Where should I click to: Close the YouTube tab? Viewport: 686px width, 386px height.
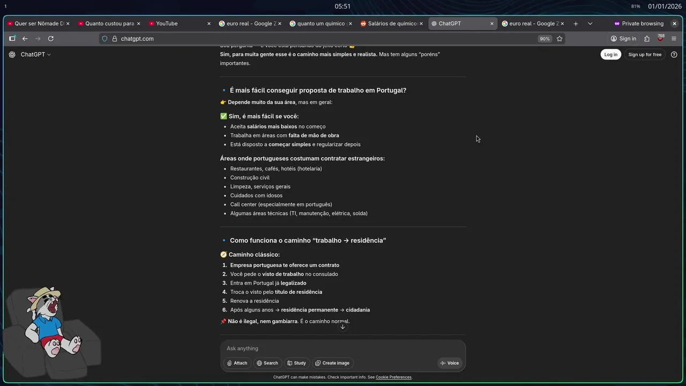pos(209,24)
